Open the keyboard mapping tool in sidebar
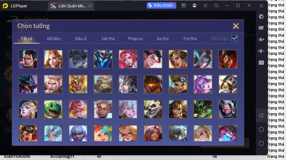This screenshot has height=160, width=286. (261, 28)
